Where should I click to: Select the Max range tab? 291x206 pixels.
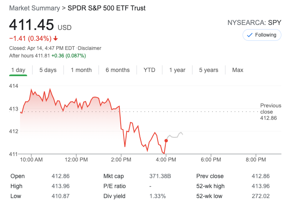[238, 70]
